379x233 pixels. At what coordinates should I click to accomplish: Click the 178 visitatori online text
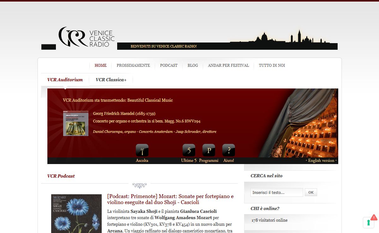(269, 220)
